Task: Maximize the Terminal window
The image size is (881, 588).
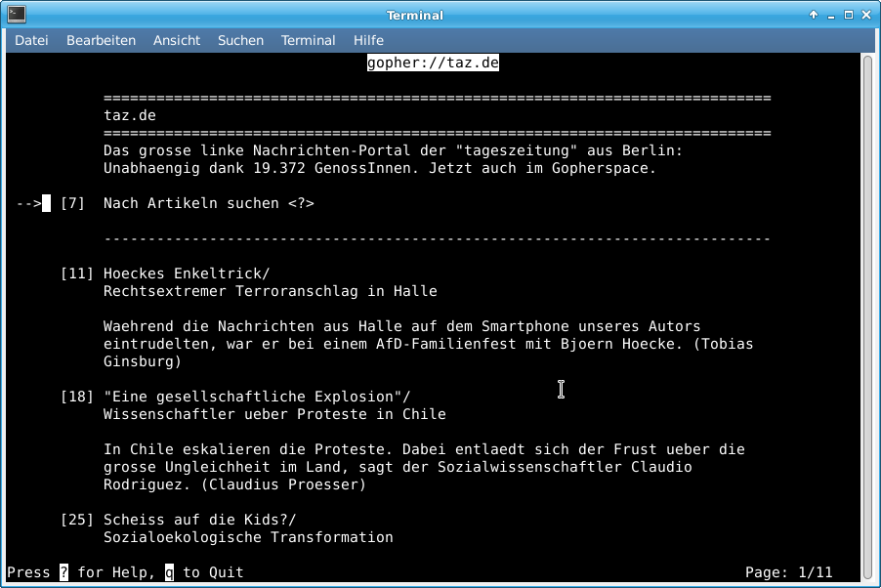Action: 849,15
